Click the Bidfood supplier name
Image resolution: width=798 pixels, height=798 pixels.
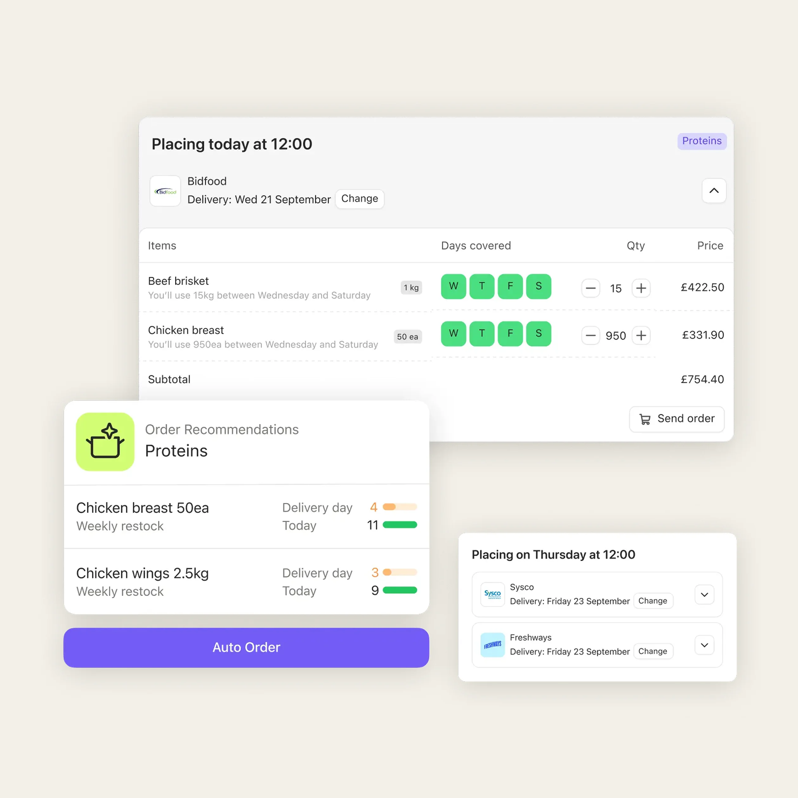[x=207, y=181]
